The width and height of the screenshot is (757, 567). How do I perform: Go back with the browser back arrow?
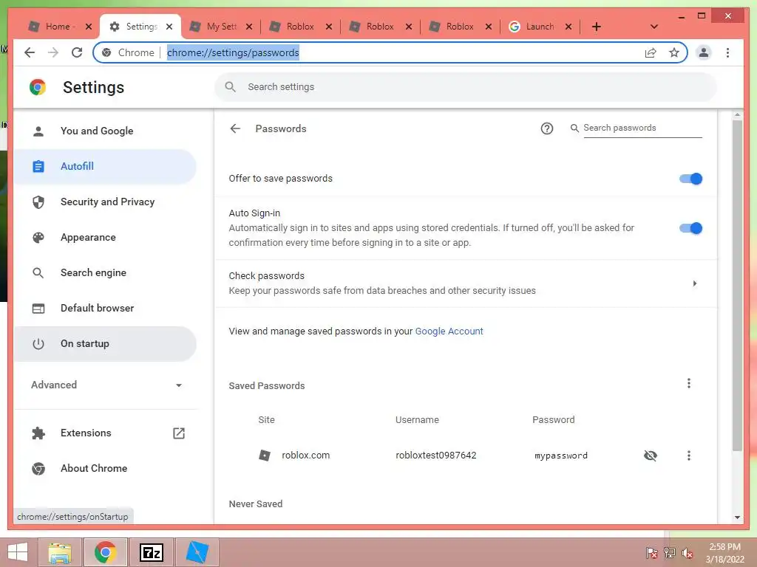tap(30, 52)
